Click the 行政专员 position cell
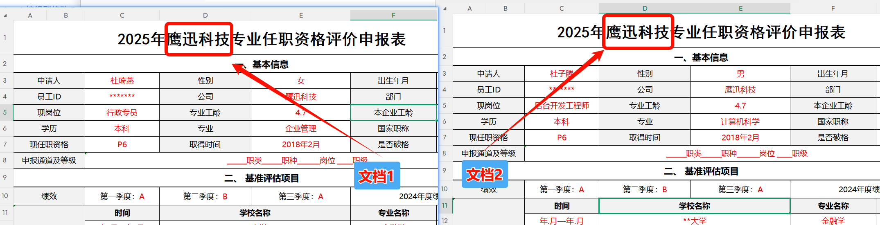Viewport: 880px width, 225px height. pos(122,112)
